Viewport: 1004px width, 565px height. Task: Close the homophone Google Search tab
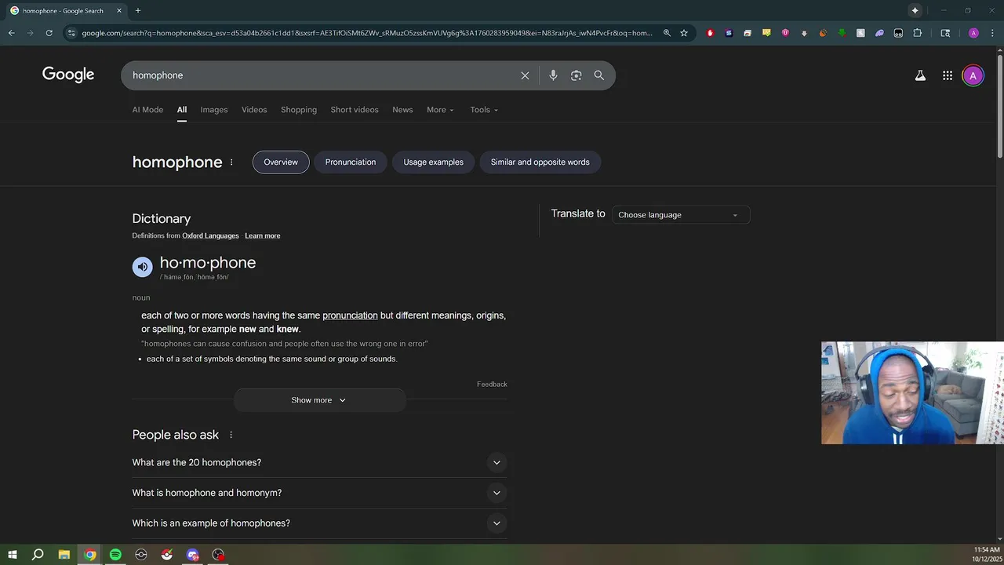tap(119, 11)
